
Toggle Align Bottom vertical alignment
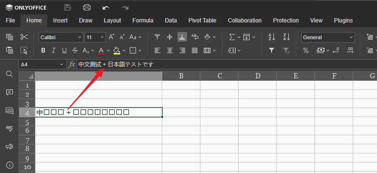(182, 37)
